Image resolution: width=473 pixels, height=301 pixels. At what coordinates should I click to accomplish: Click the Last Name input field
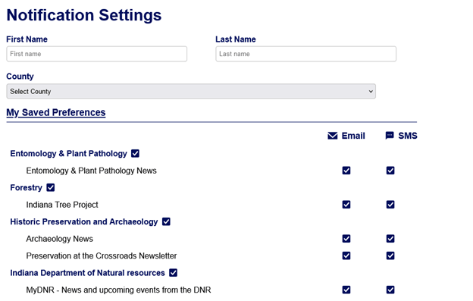[306, 54]
